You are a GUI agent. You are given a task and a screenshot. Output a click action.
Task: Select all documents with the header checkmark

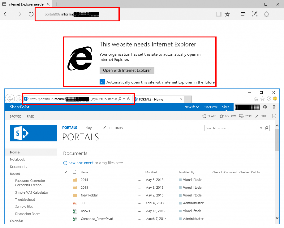coord(66,172)
